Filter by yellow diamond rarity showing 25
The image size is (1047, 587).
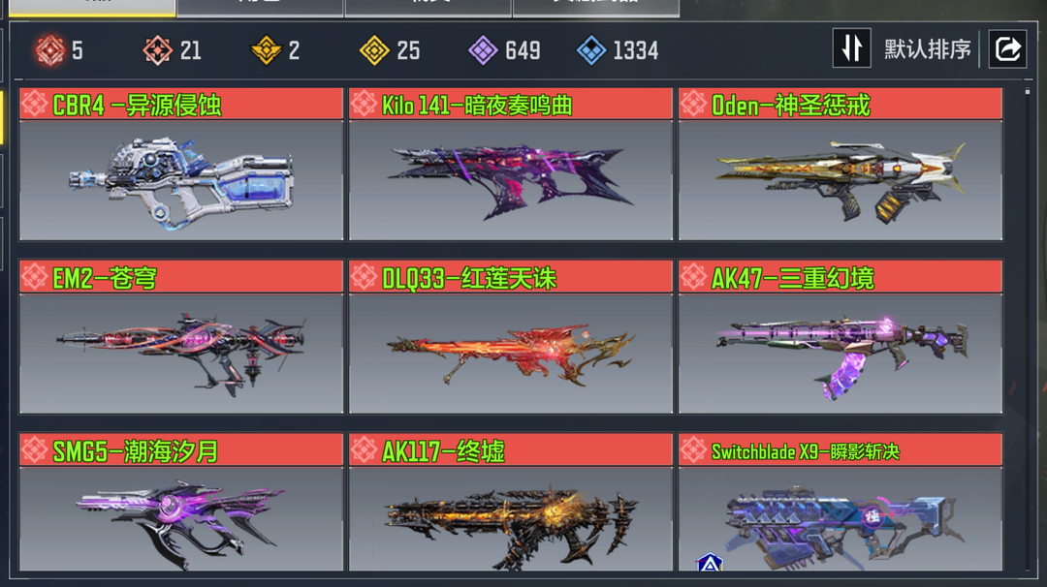(374, 50)
